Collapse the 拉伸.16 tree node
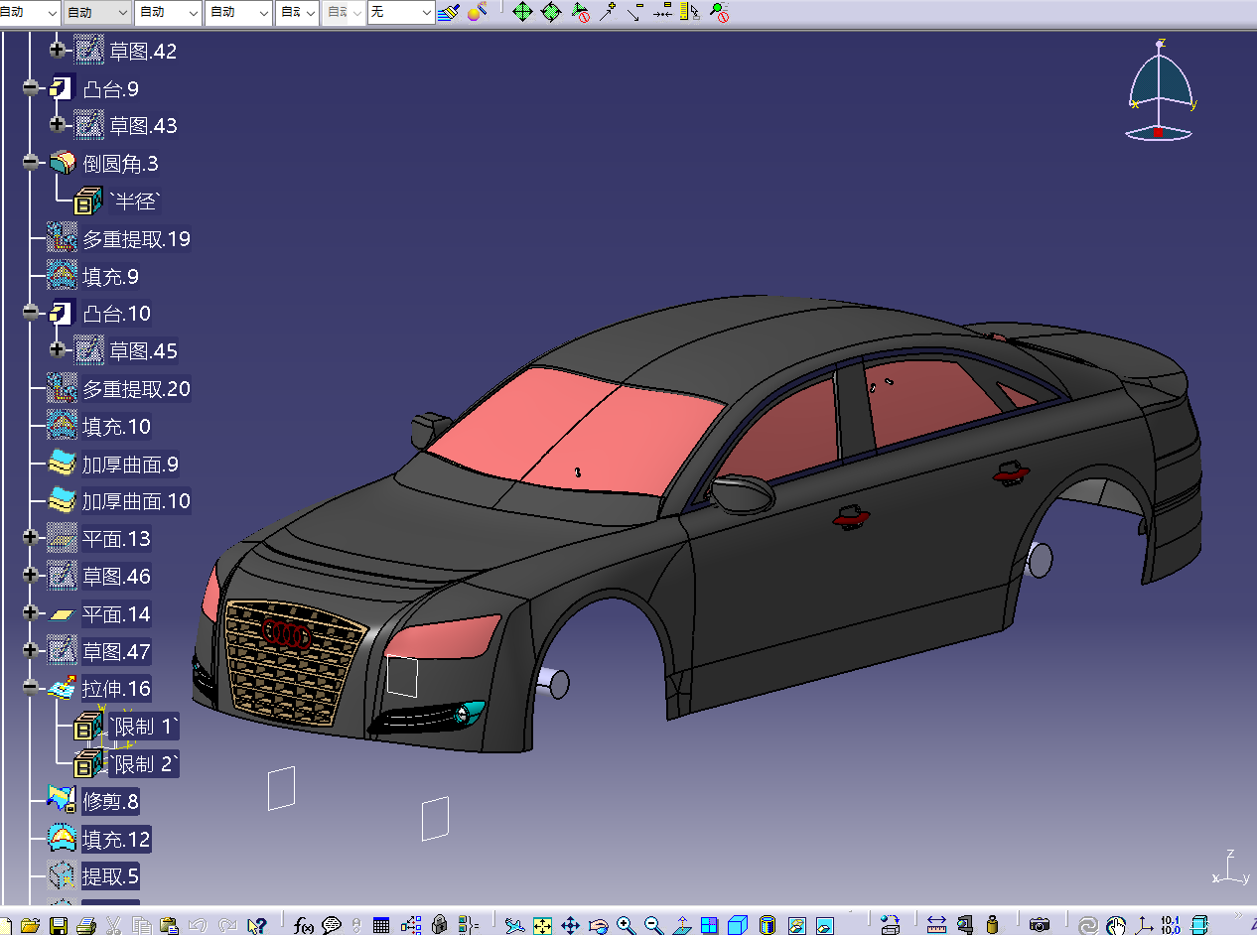This screenshot has width=1257, height=935. pyautogui.click(x=31, y=688)
